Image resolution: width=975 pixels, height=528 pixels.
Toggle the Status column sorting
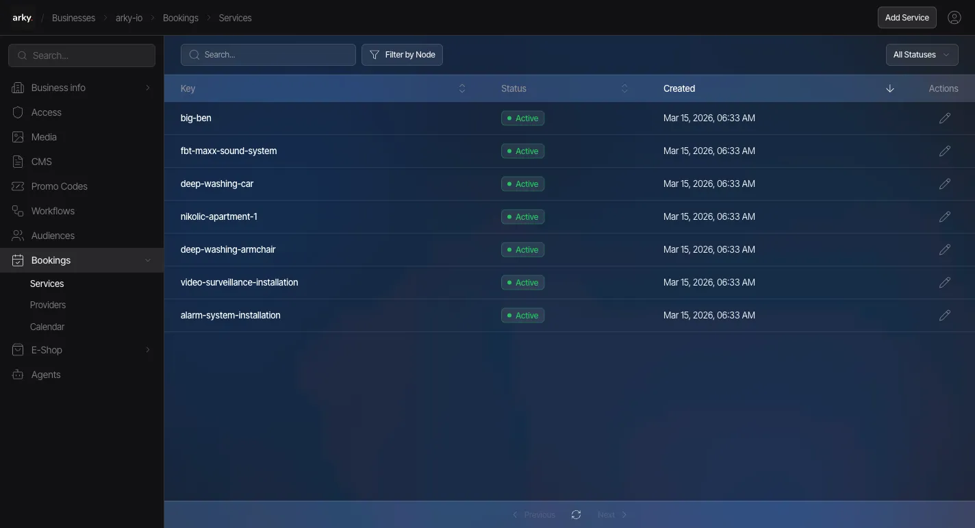coord(624,88)
